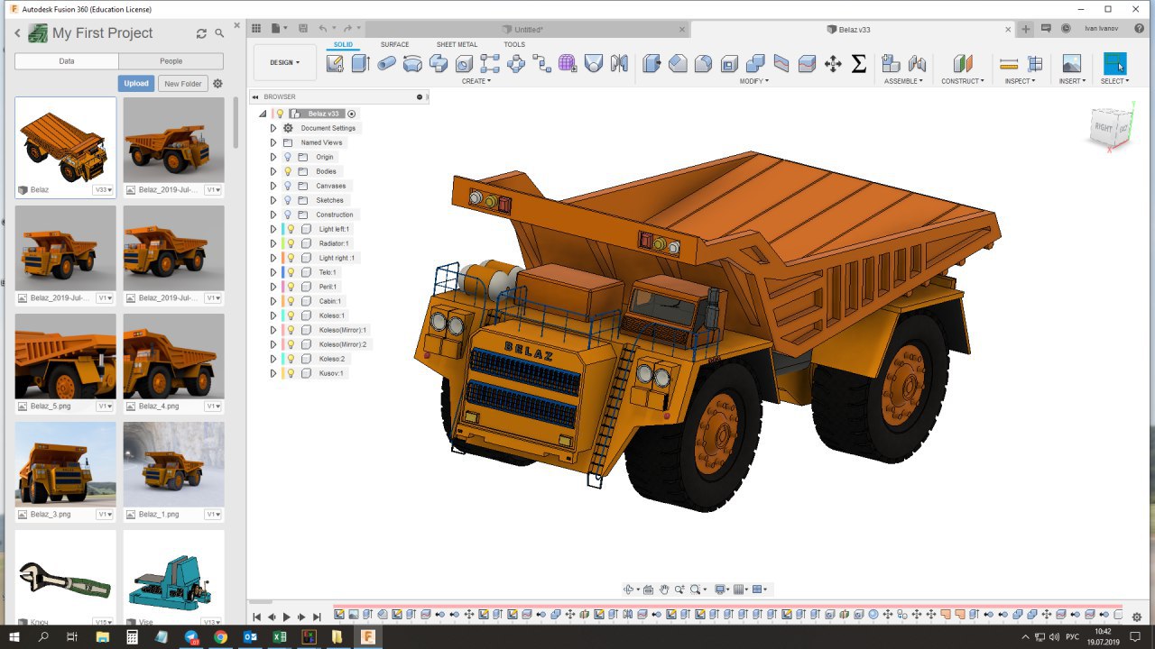
Task: Jump to timeline beginning
Action: 257,617
